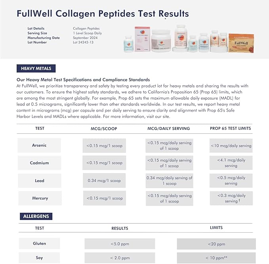Click the Soy allergen row label
The width and height of the screenshot is (269, 264).
[39, 258]
